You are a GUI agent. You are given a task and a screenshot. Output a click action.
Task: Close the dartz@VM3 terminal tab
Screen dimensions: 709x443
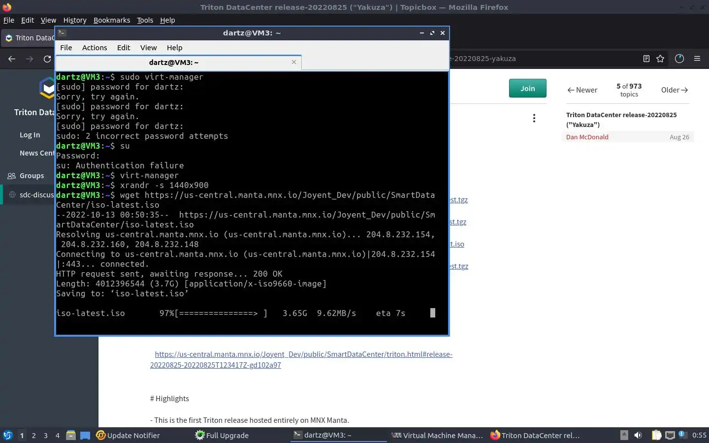[x=294, y=62]
